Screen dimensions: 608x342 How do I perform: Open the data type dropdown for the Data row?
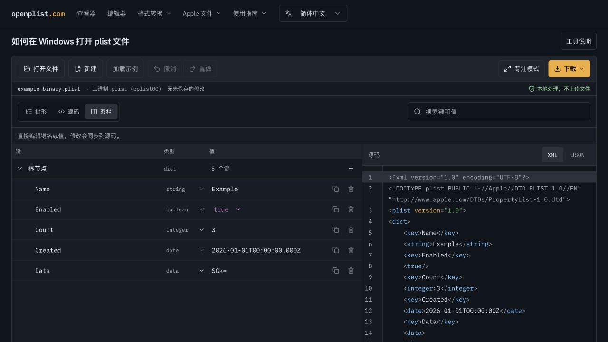click(x=185, y=271)
